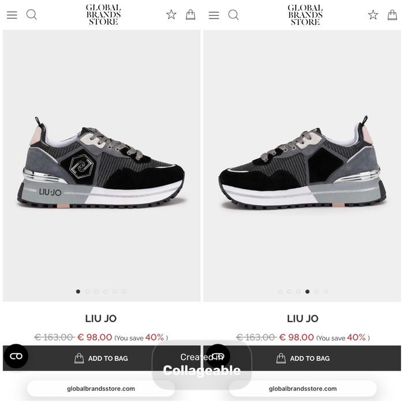Tap right globalbrandsstore.com address bar
The image size is (404, 404).
pyautogui.click(x=303, y=388)
